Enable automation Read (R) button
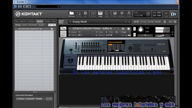Image resolution: width=192 pixels, height=108 pixels. click(x=25, y=7)
